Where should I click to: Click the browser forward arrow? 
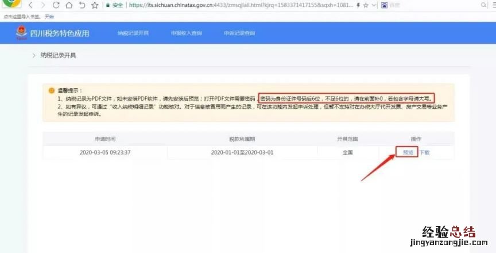[43, 5]
